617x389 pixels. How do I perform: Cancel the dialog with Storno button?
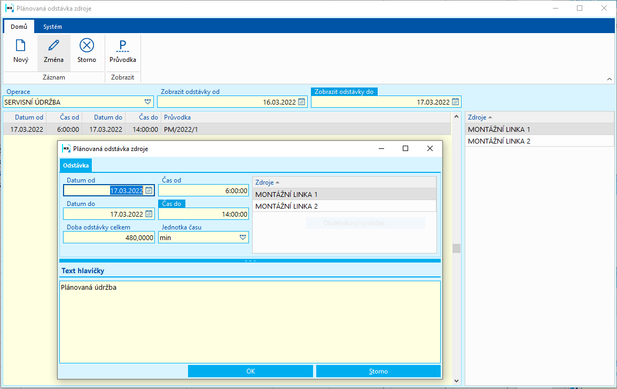click(378, 371)
